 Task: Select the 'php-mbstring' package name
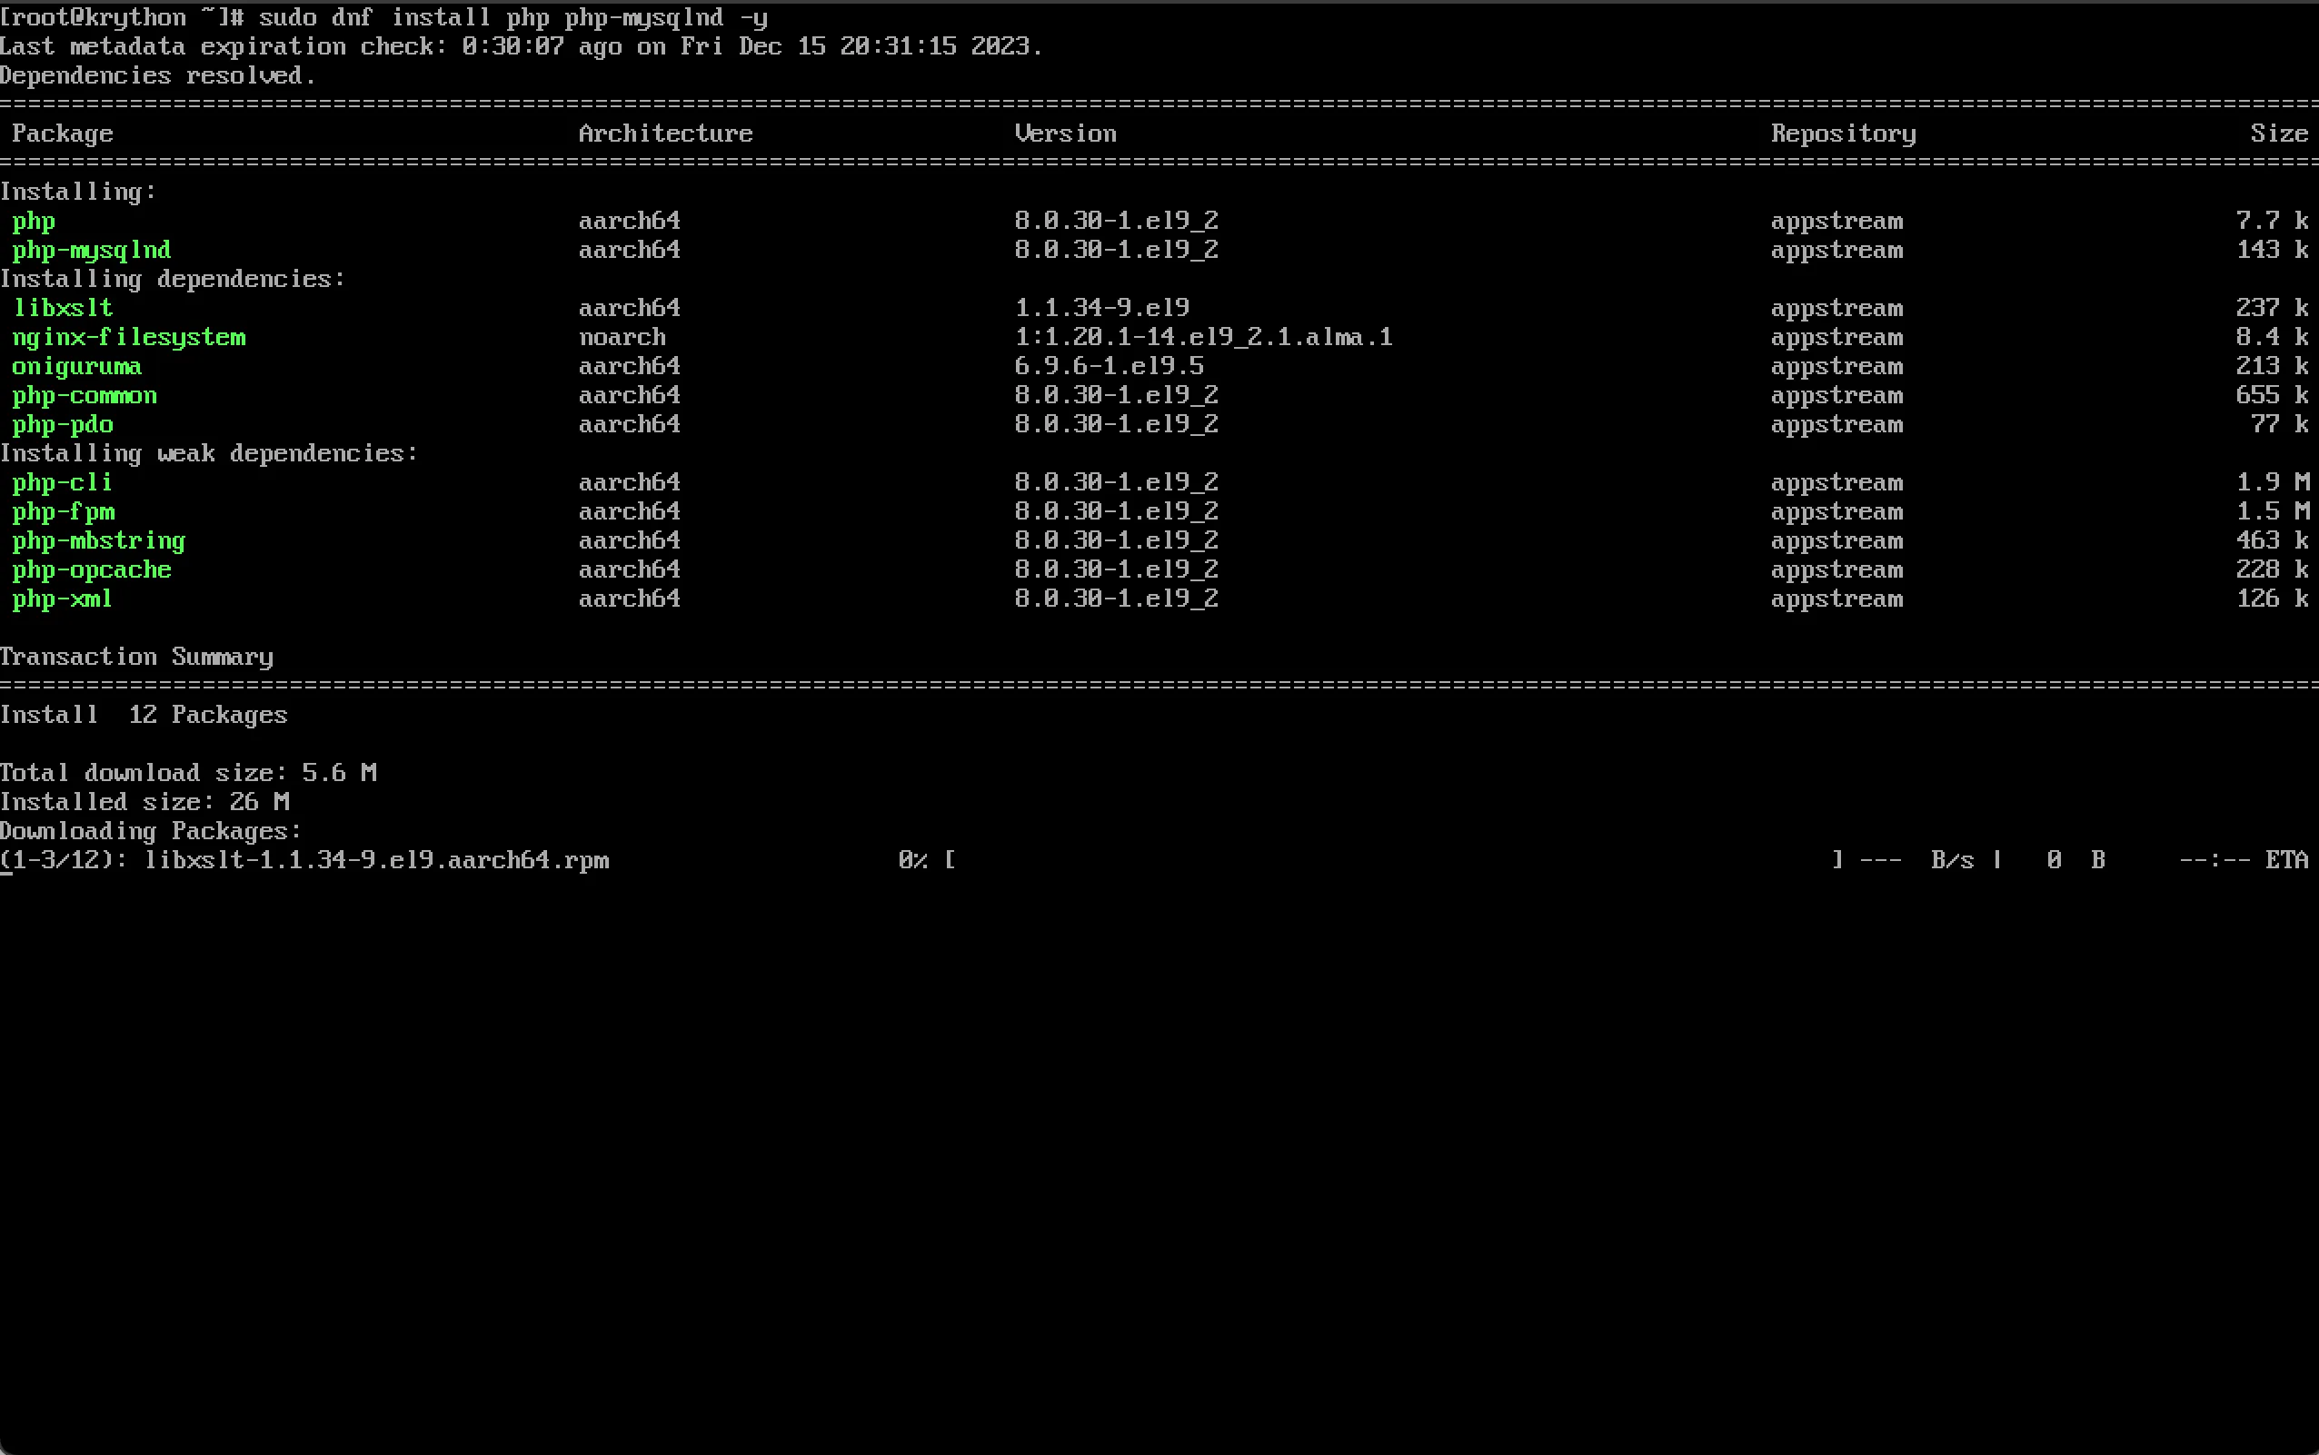[x=99, y=540]
